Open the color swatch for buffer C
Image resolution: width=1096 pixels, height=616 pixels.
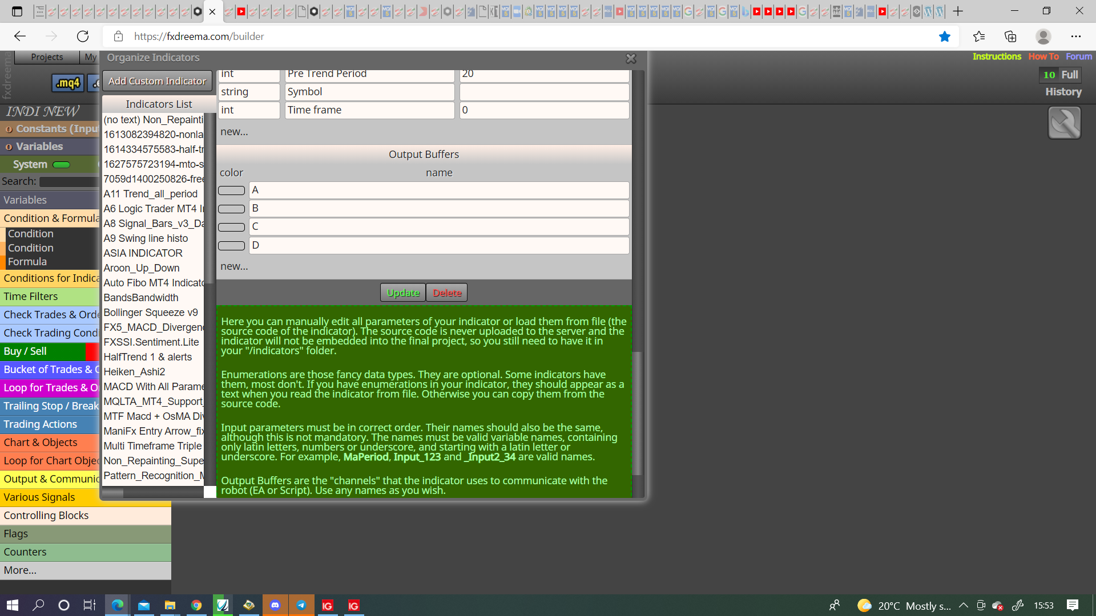tap(231, 227)
